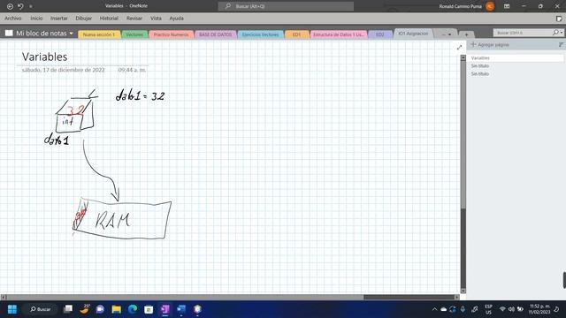The width and height of the screenshot is (566, 318).
Task: Click the Agregar página button
Action: pyautogui.click(x=490, y=45)
